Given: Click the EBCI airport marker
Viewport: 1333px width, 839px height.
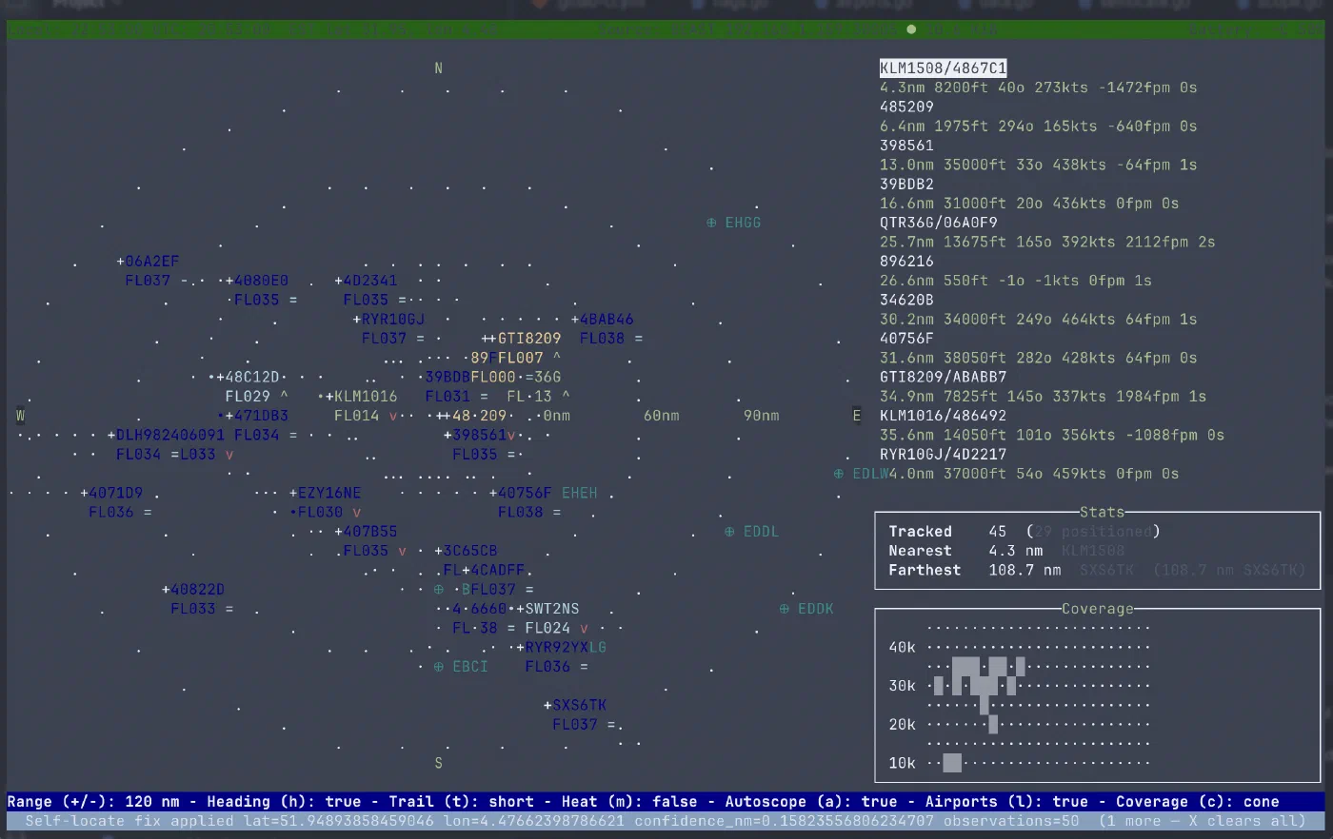Looking at the screenshot, I should point(460,667).
